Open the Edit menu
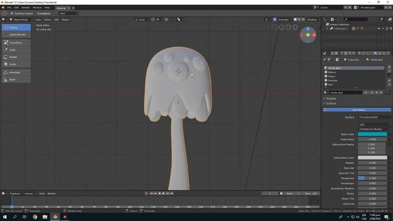This screenshot has height=221, width=393. (17, 8)
